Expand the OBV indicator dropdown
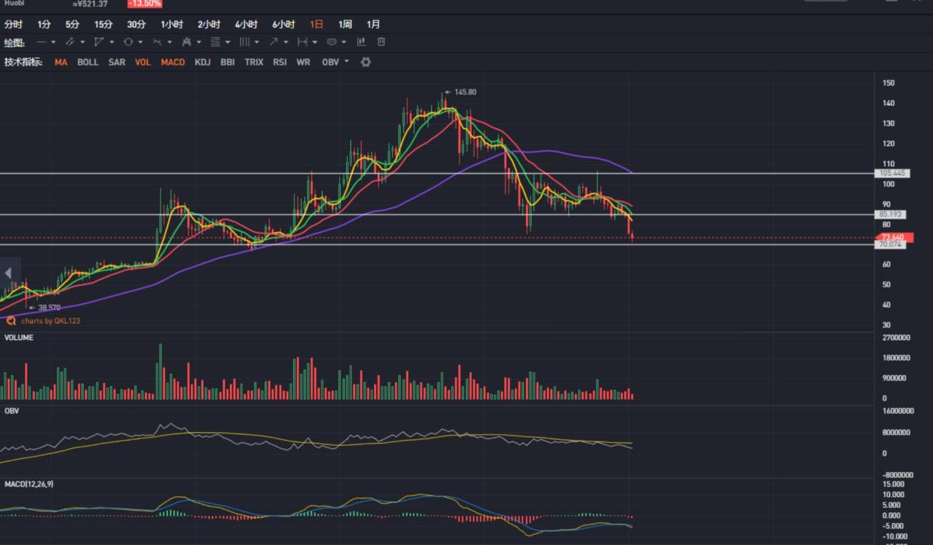Image resolution: width=933 pixels, height=545 pixels. pos(347,61)
